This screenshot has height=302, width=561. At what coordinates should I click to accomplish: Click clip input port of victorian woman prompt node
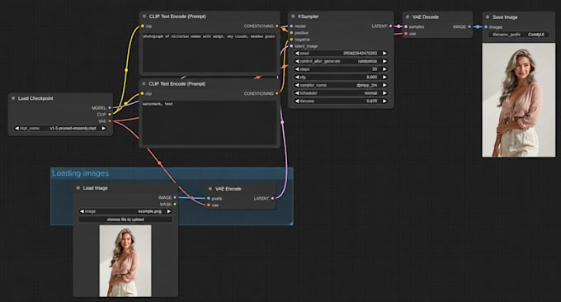pos(143,26)
